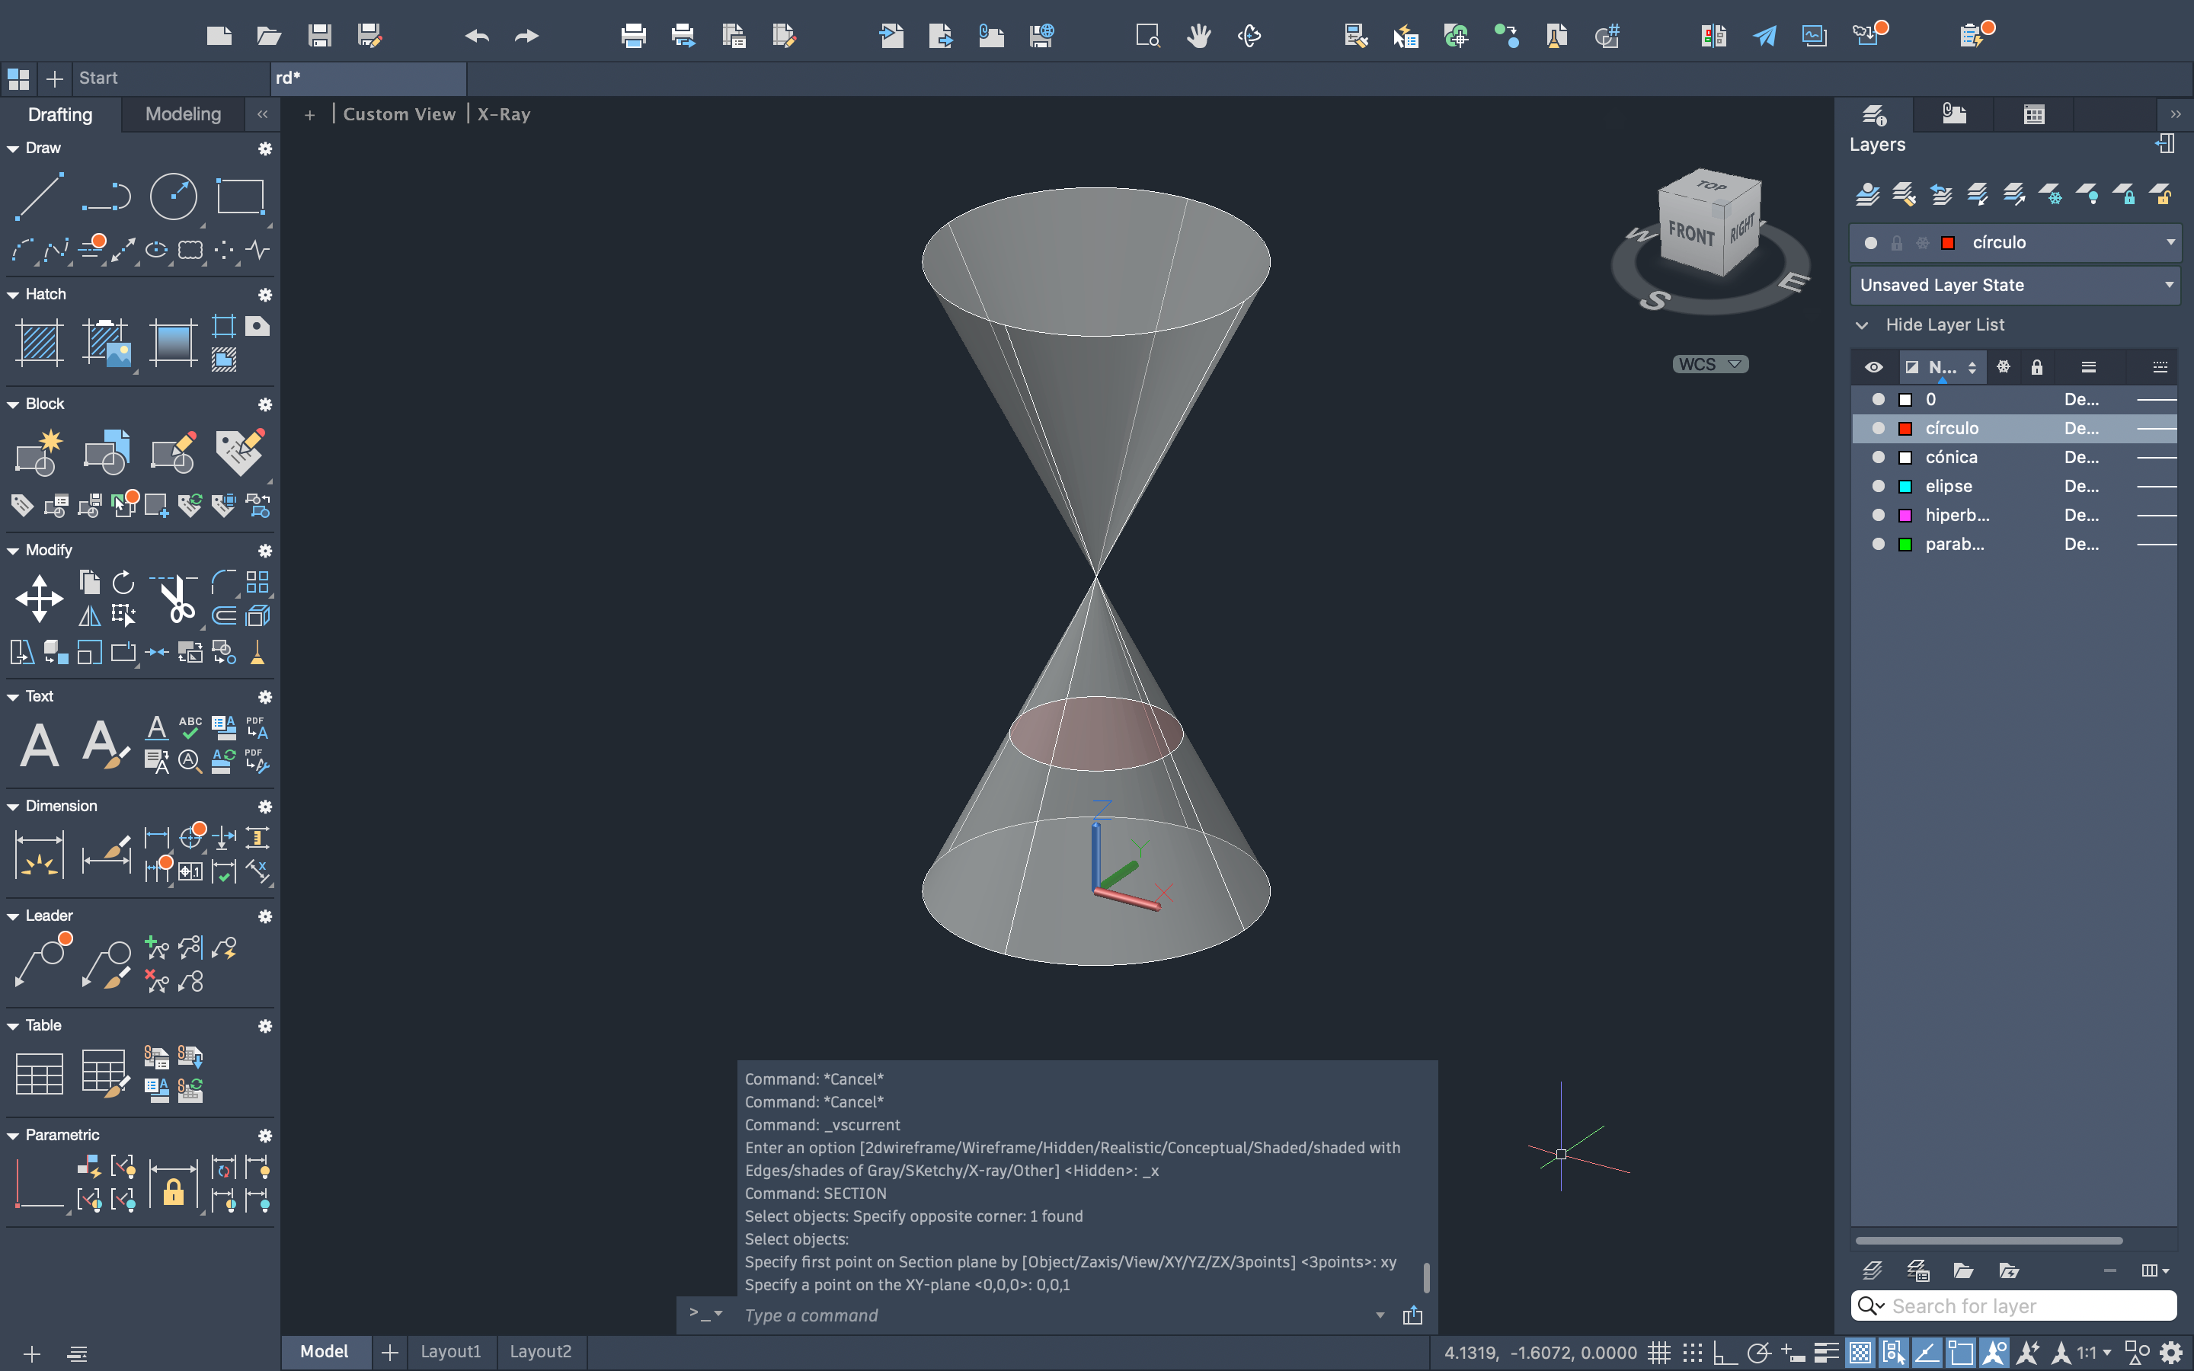Select the Rectangle draw tool

(240, 196)
